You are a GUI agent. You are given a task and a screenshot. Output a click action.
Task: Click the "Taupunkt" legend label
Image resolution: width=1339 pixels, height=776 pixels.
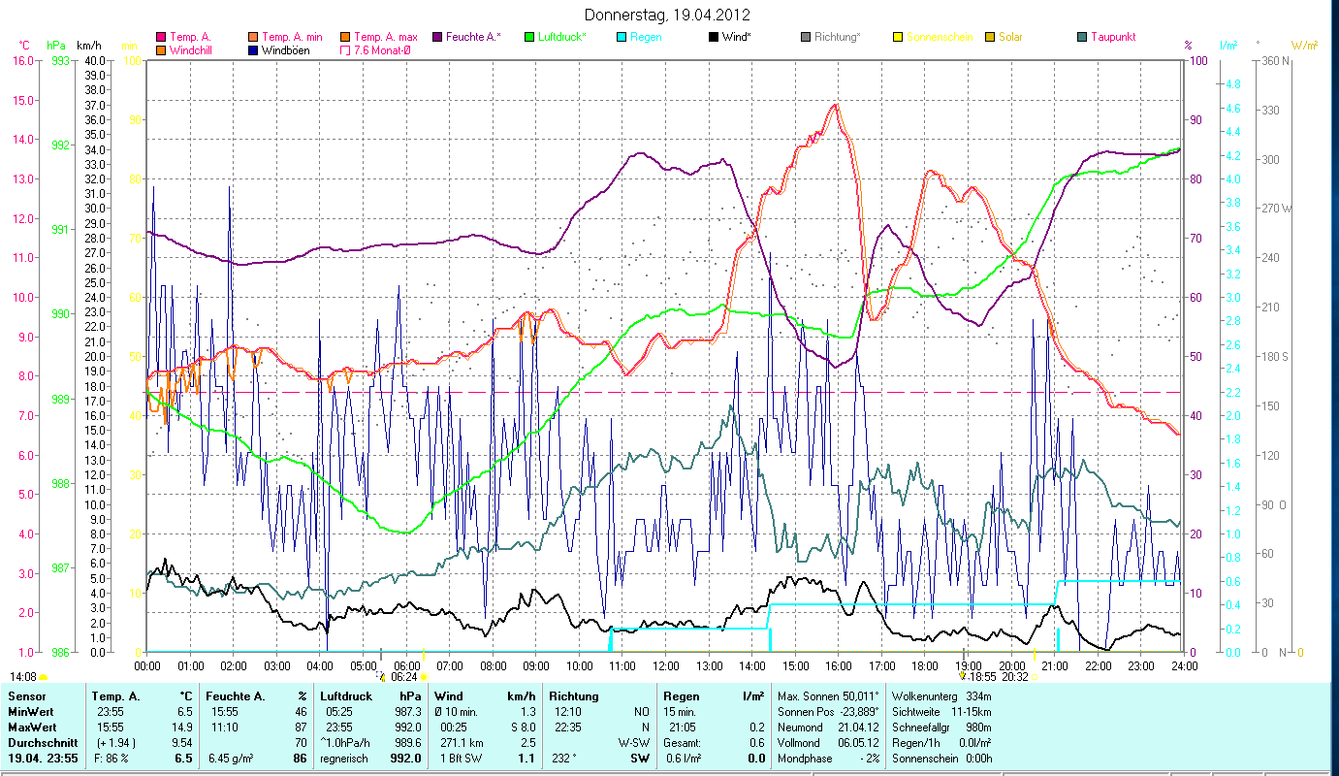[x=1113, y=38]
